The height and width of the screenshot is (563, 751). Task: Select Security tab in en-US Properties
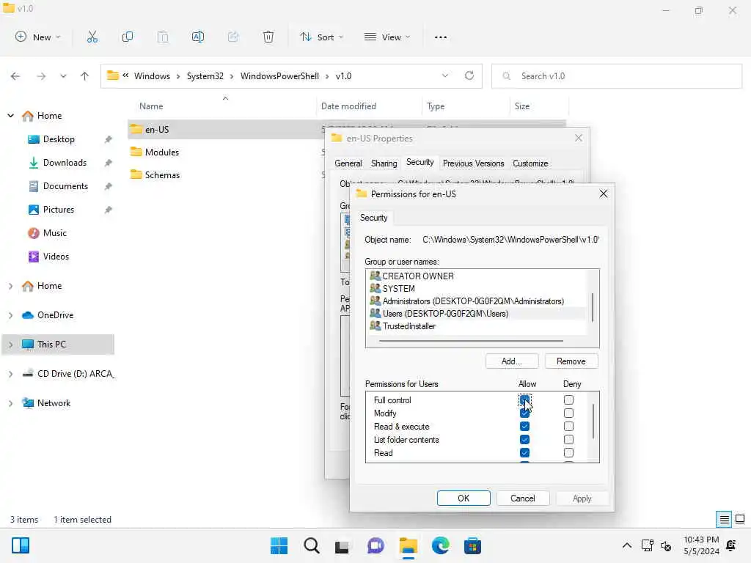point(420,162)
